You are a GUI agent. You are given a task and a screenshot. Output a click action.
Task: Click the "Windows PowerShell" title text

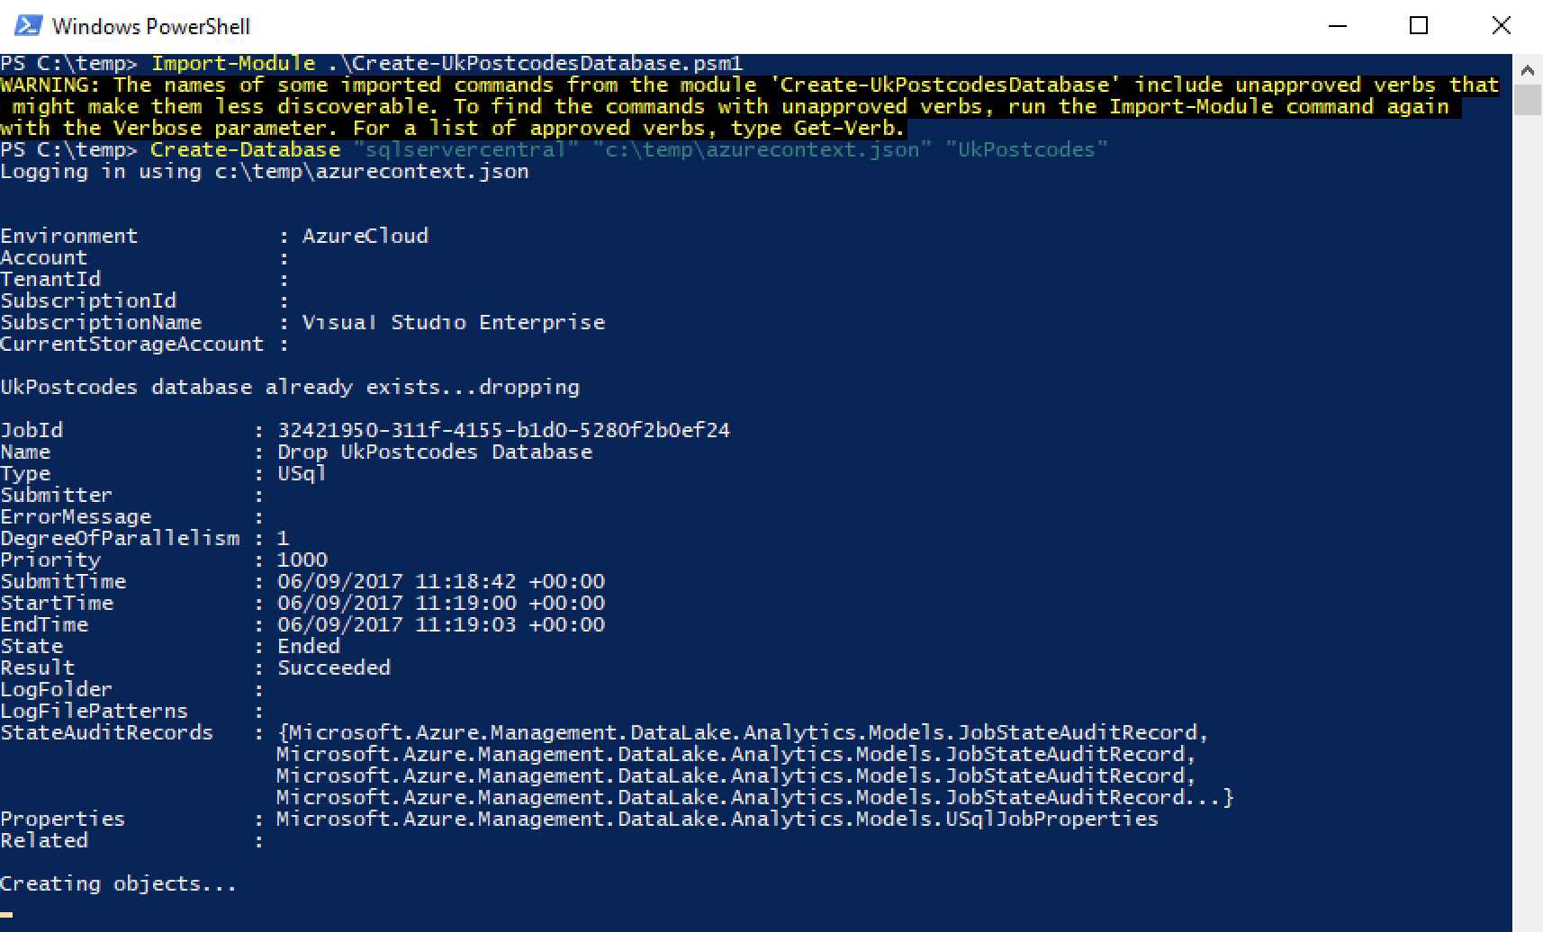pos(150,26)
